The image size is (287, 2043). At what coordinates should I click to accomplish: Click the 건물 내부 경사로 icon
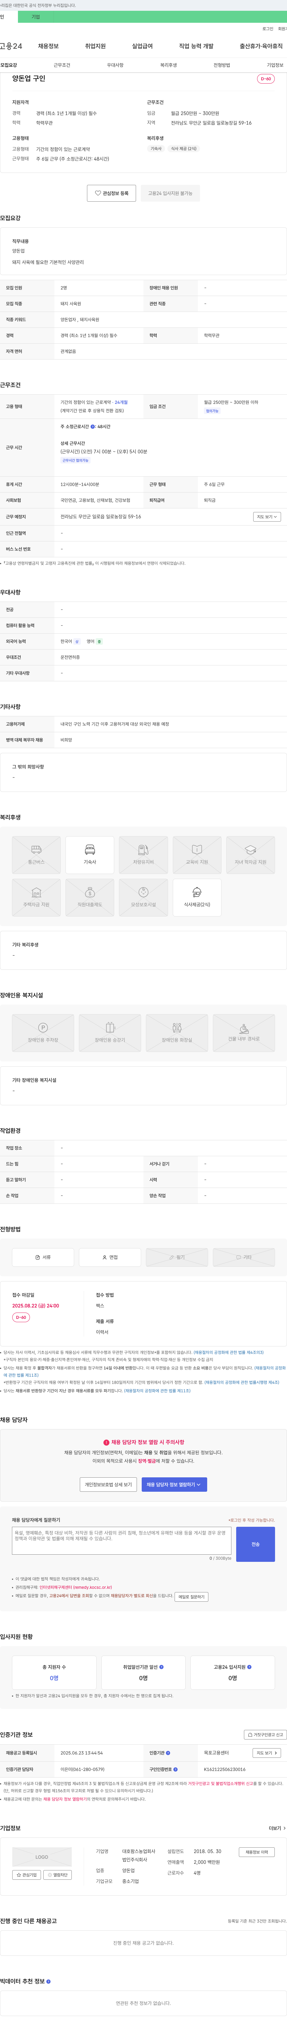point(244,1033)
